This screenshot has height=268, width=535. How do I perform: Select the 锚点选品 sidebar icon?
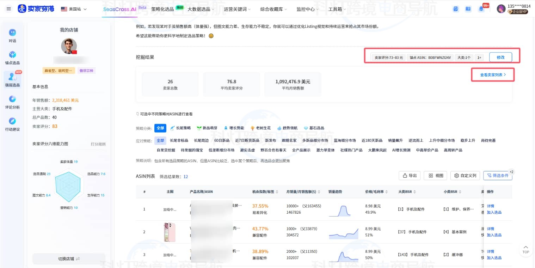pos(12,56)
